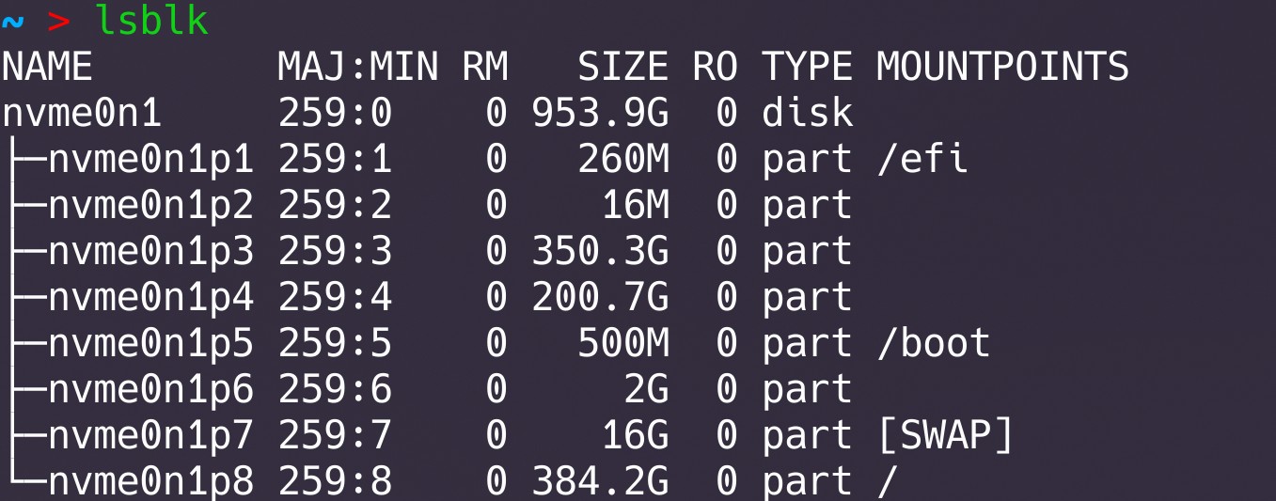Click the lsblk command text

[150, 21]
